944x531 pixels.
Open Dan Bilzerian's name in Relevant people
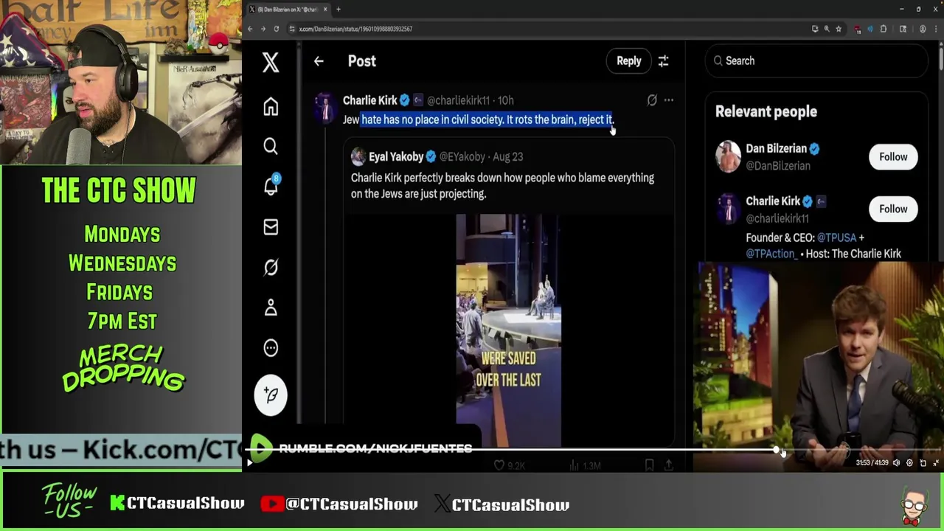776,148
